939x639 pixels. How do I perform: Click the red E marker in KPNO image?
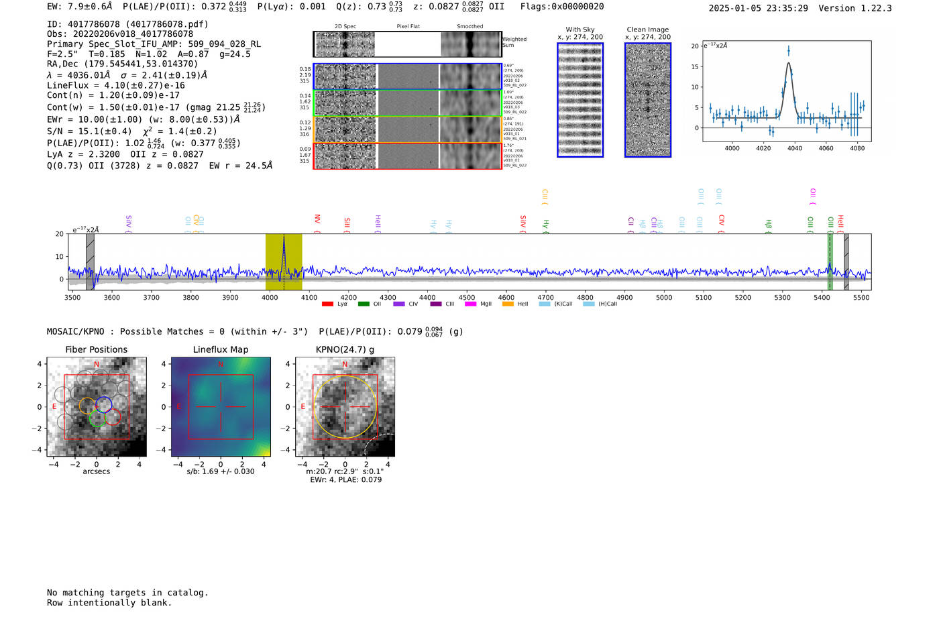coord(303,407)
